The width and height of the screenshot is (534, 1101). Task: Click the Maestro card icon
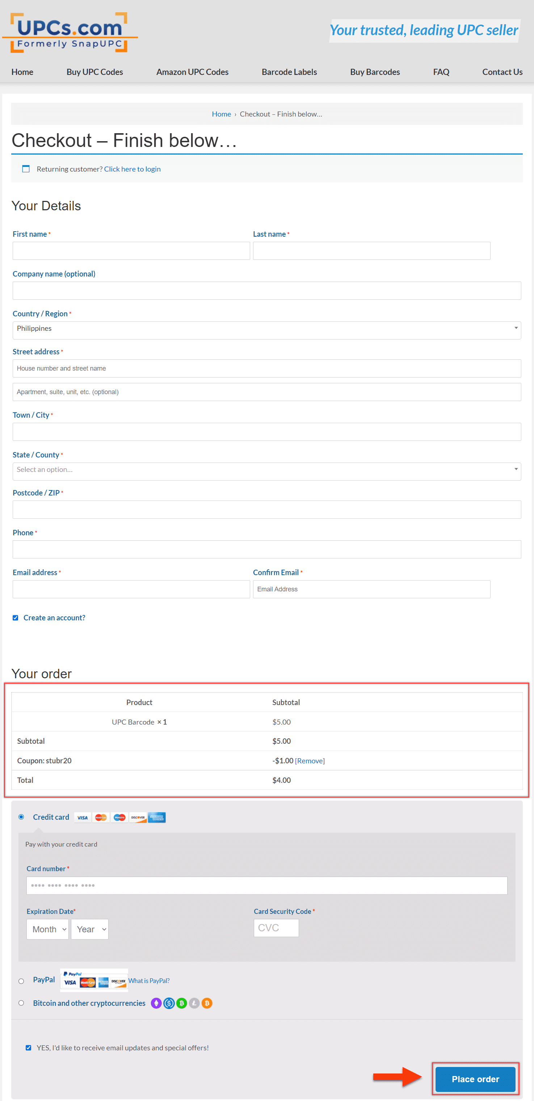(120, 818)
